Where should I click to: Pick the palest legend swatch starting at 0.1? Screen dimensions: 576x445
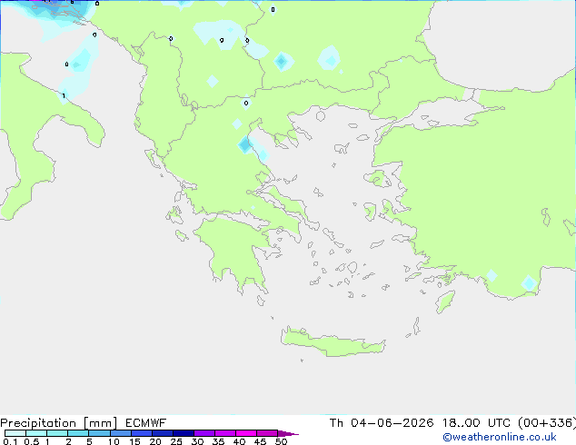15,433
